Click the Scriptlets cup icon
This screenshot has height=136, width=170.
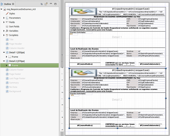coord(7,35)
